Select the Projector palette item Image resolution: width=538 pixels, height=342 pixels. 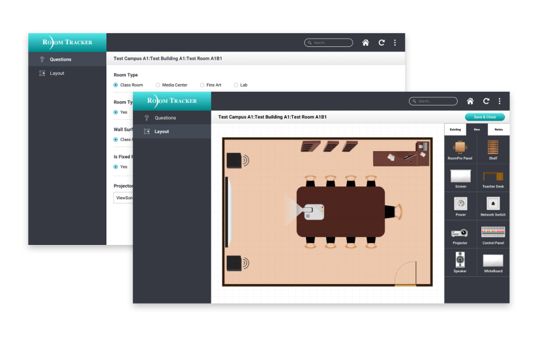(460, 235)
